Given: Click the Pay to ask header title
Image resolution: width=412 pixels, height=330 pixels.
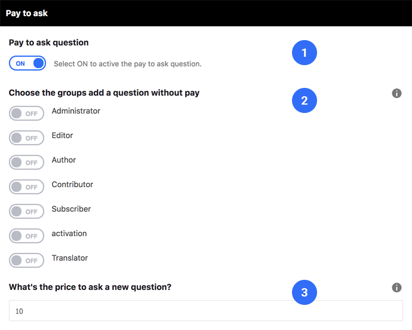Looking at the screenshot, I should (26, 13).
